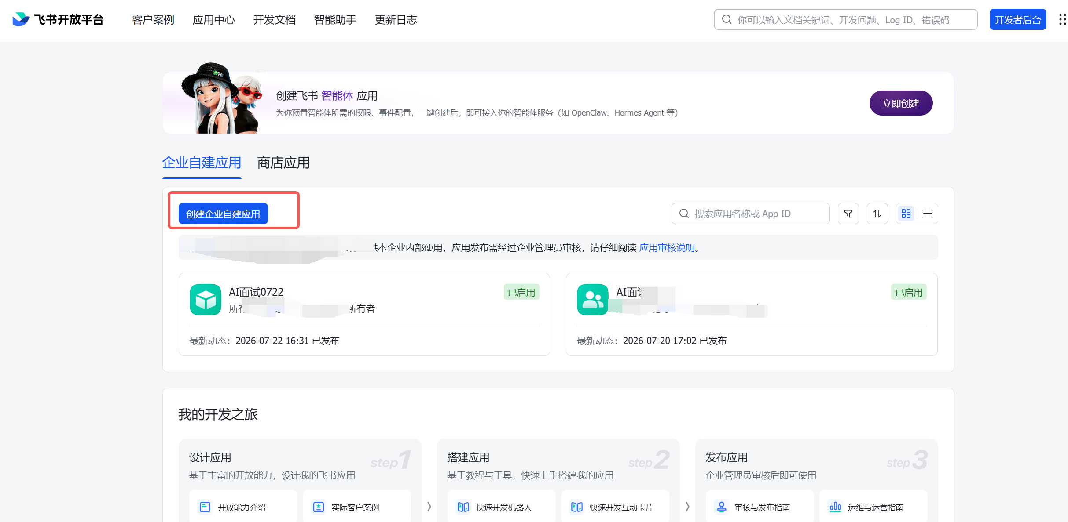The width and height of the screenshot is (1068, 522).
Task: Expand the chevron after 搭建应用 step
Action: 687,507
